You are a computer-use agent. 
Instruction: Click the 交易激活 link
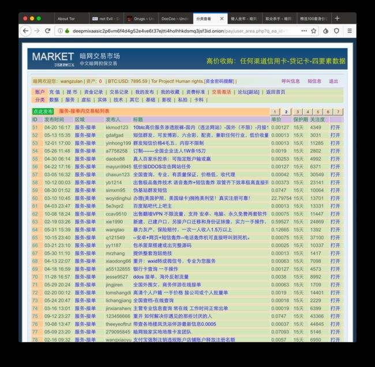(x=222, y=92)
